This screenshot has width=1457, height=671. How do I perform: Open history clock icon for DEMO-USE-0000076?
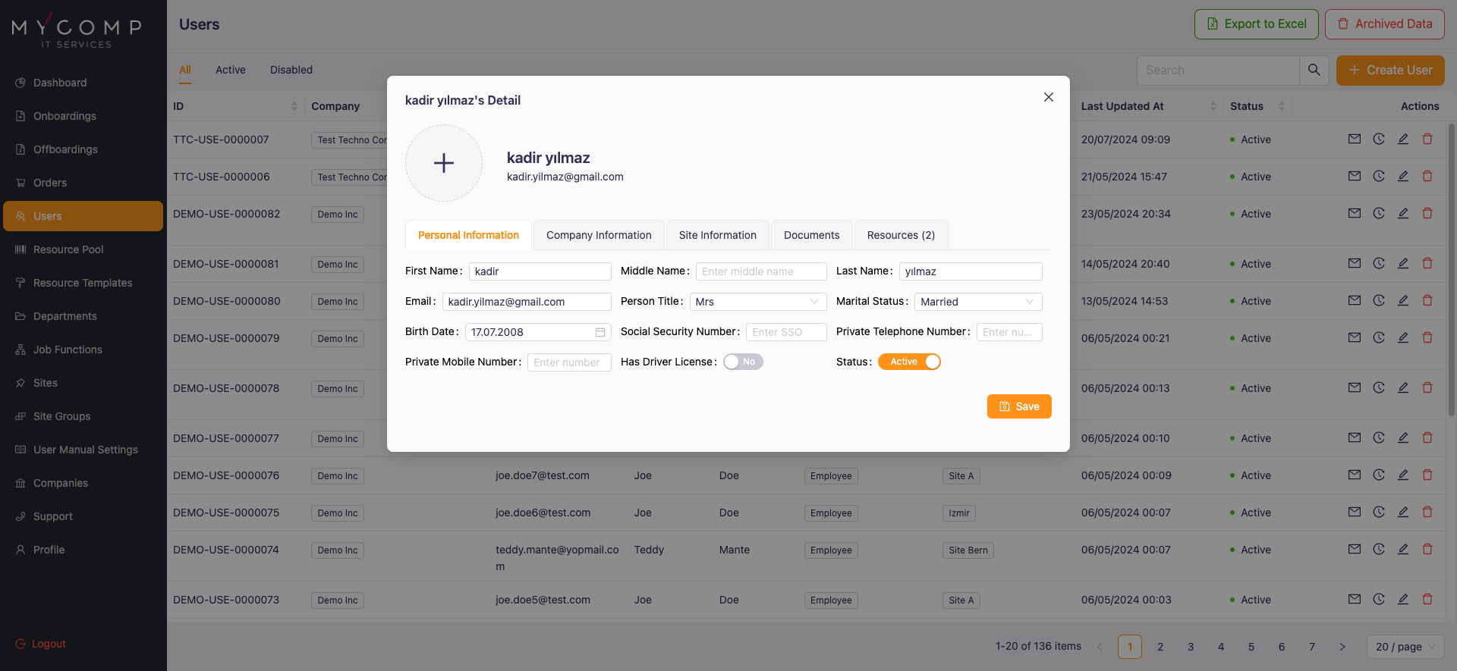pos(1378,475)
